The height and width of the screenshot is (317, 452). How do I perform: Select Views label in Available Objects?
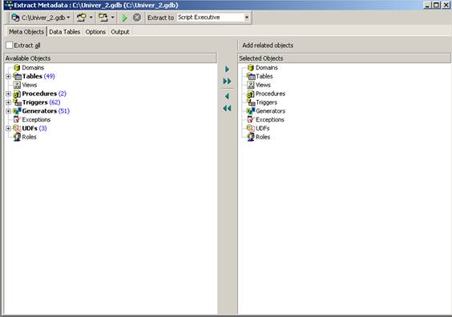[x=30, y=85]
